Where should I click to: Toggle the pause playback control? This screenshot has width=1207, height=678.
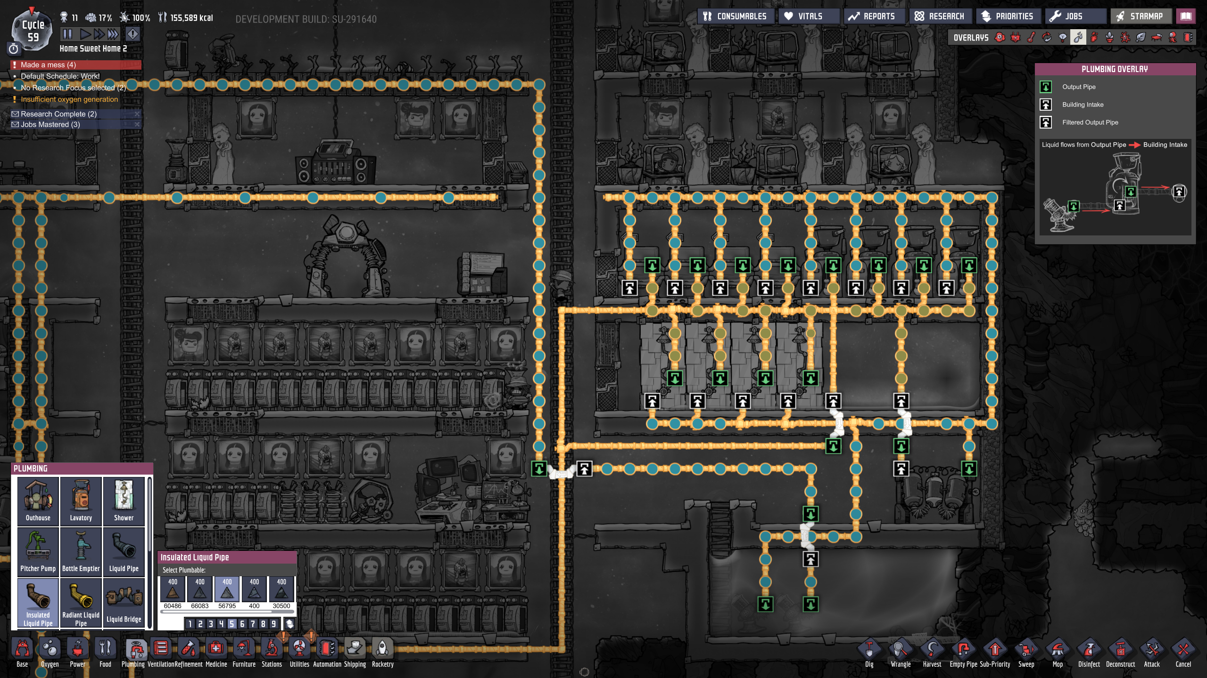click(x=66, y=34)
